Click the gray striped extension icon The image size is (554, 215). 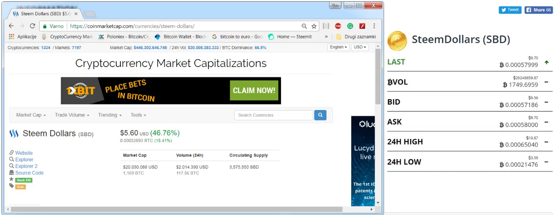coord(326,26)
